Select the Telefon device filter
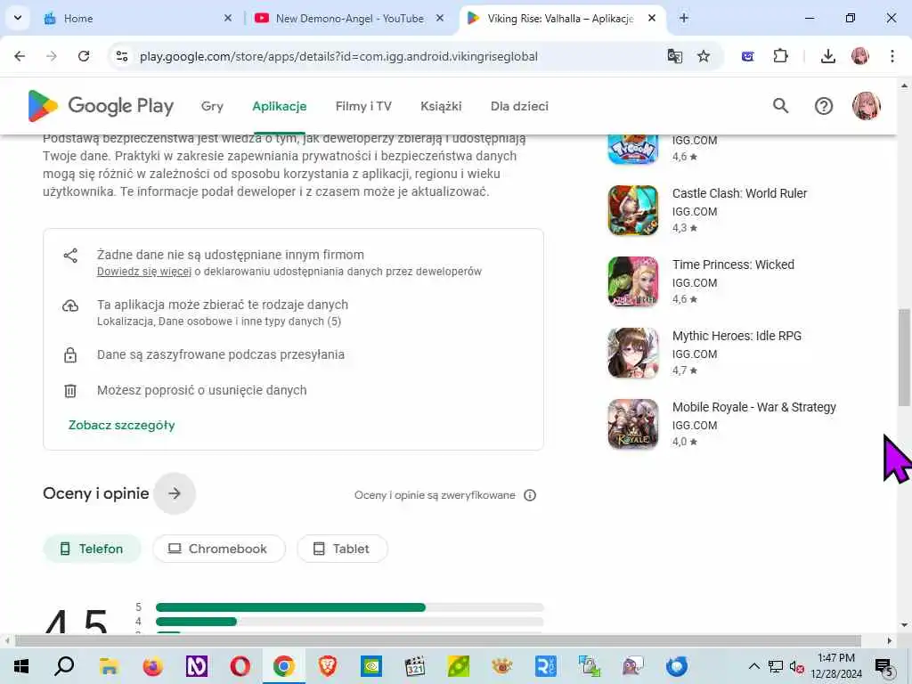Screen dimensions: 912x684 [92, 549]
